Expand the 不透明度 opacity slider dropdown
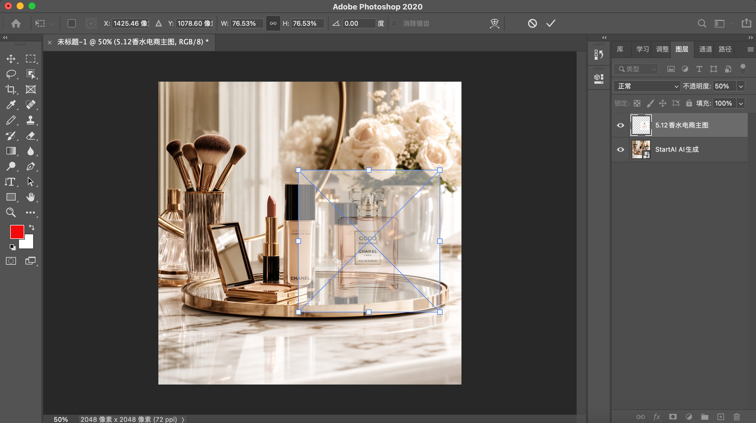The image size is (756, 423). click(741, 86)
